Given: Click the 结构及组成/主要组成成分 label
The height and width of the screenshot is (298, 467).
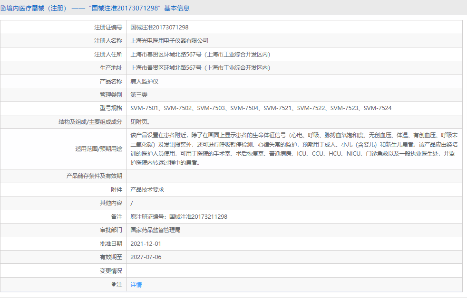Looking at the screenshot, I should 90,122.
